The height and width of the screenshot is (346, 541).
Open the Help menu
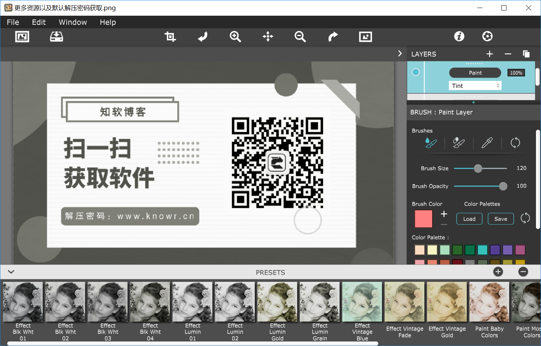tap(108, 22)
